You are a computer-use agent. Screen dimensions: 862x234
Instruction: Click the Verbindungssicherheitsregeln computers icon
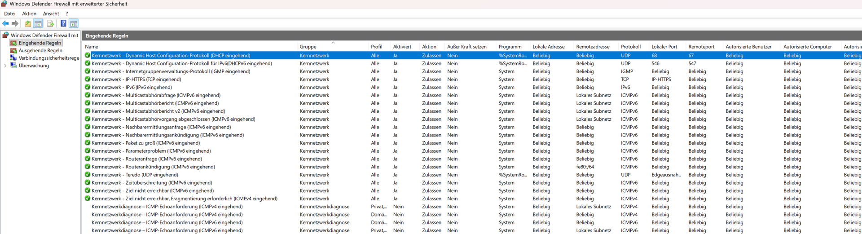click(x=13, y=58)
